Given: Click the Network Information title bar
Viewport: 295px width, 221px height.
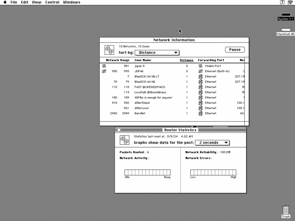Looking at the screenshot, I should click(174, 40).
